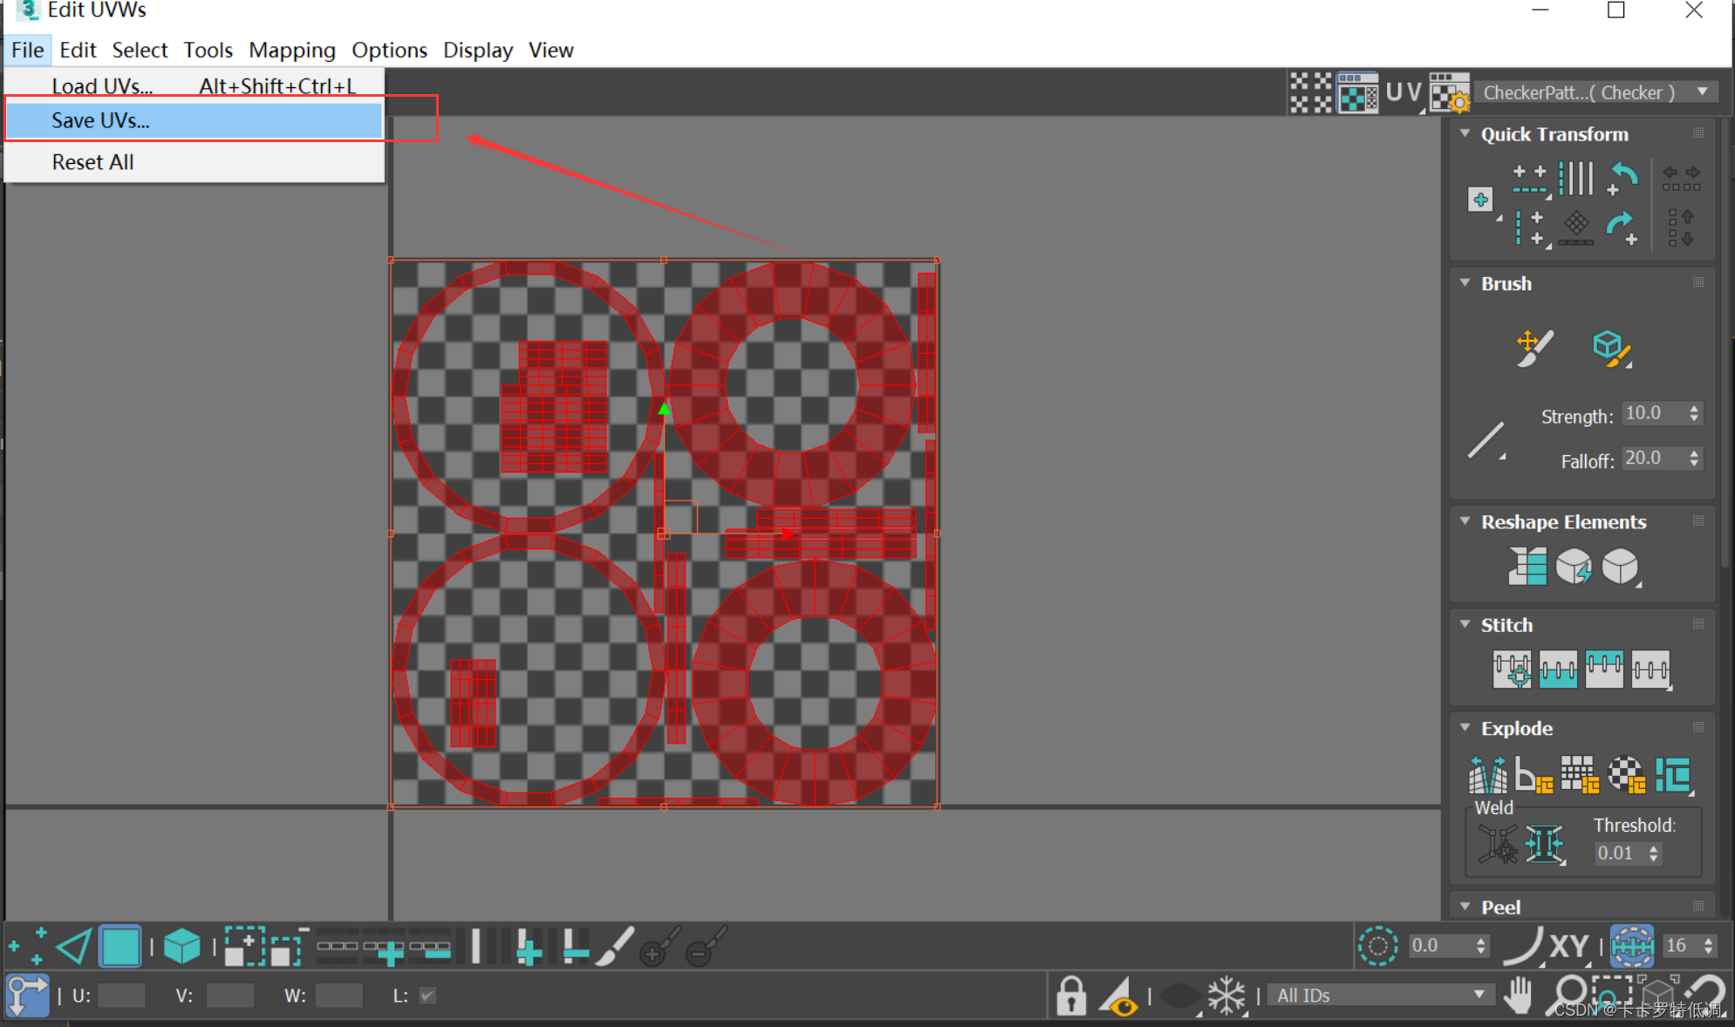Viewport: 1735px width, 1027px height.
Task: Select Reset All from File menu
Action: click(x=92, y=162)
